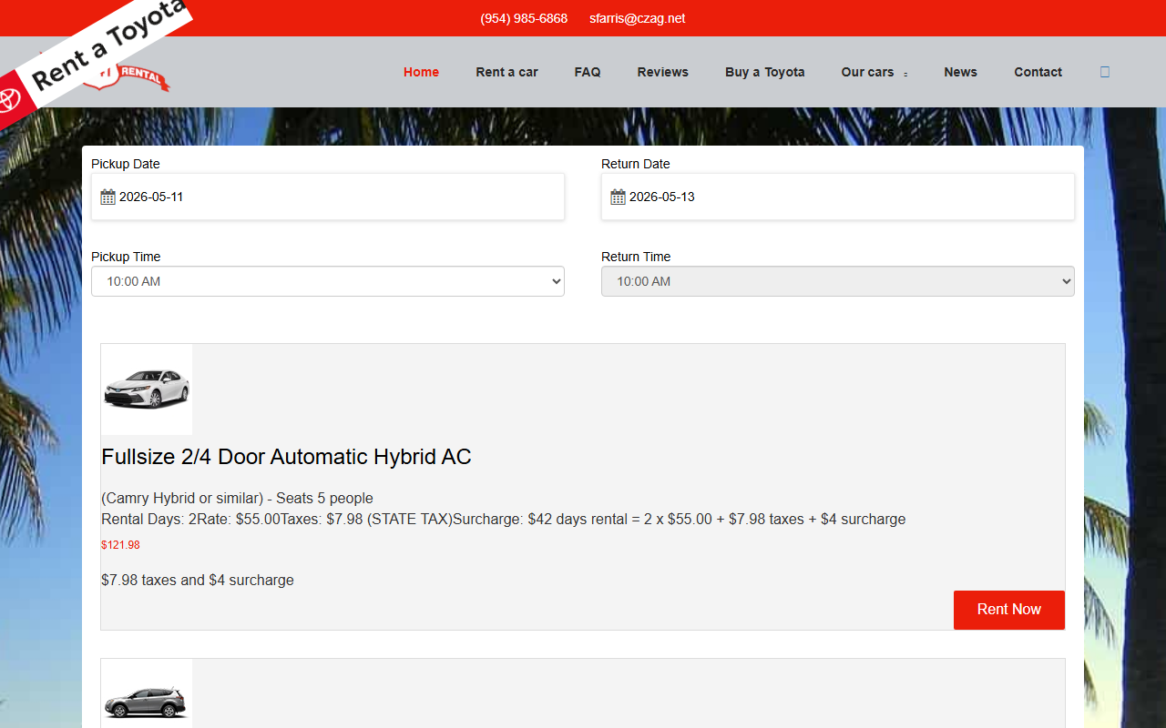This screenshot has height=728, width=1166.
Task: Click Rent Now for the Camry Hybrid
Action: click(1008, 610)
